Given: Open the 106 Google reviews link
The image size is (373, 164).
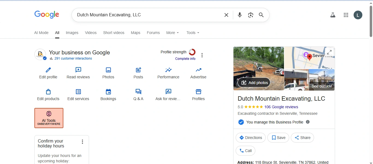Looking at the screenshot, I should coord(281,107).
